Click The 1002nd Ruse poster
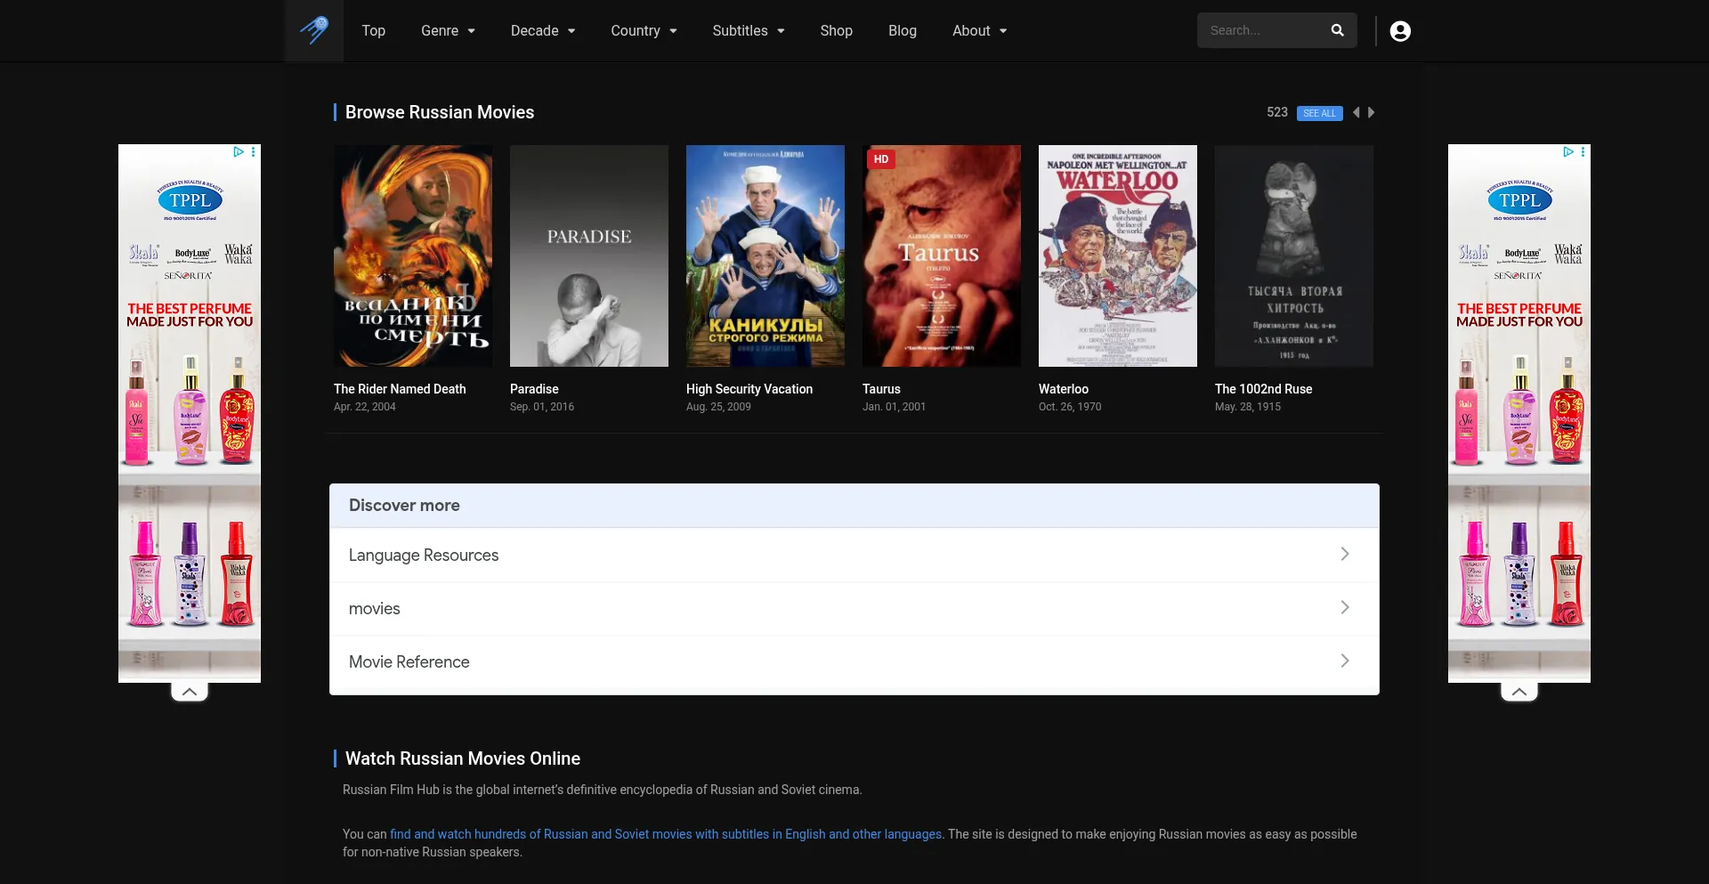1709x884 pixels. point(1294,255)
